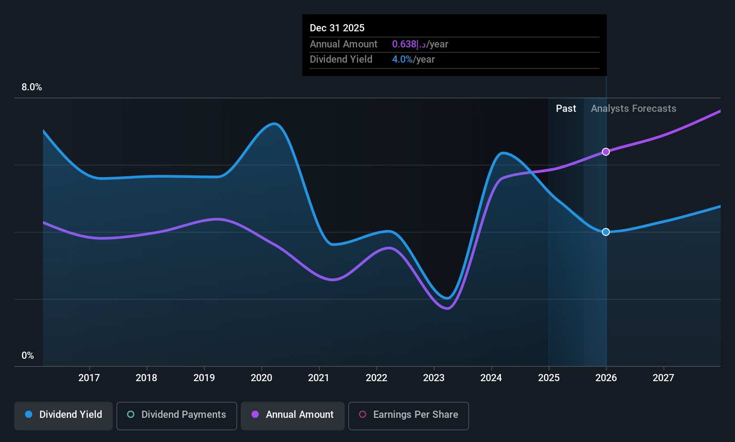
Task: Click the blue Dividend Yield marker at 2026
Action: click(x=606, y=232)
